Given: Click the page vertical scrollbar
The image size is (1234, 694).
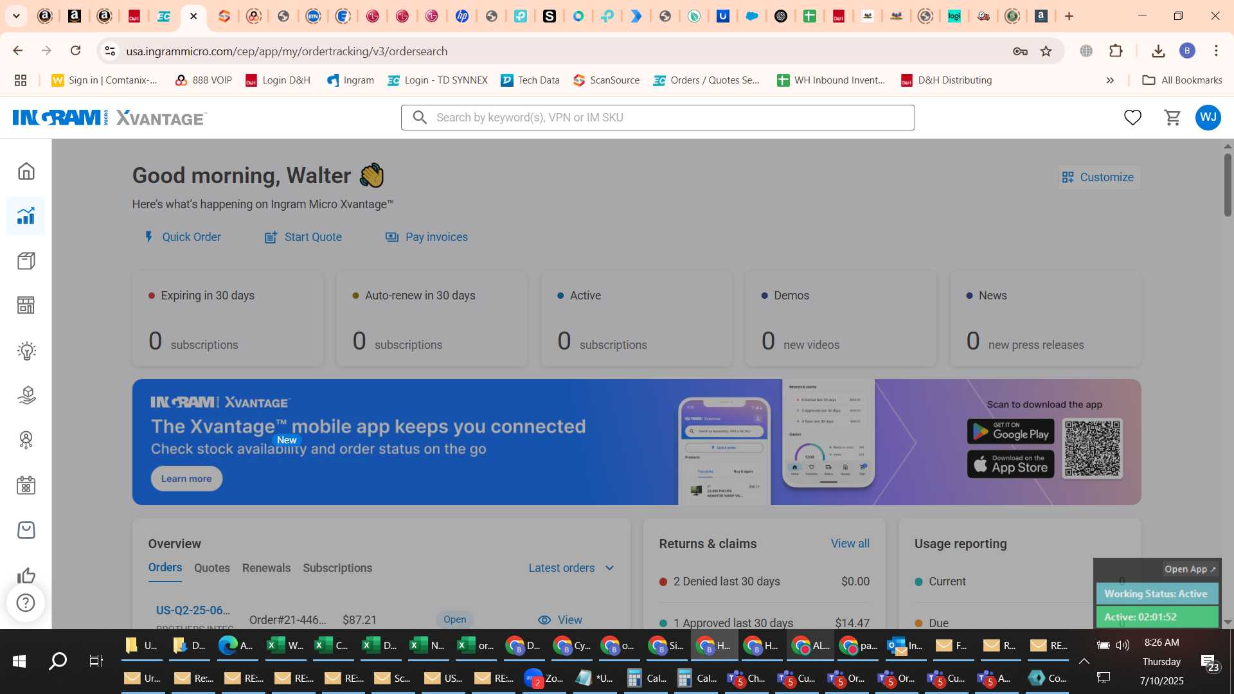Looking at the screenshot, I should [1228, 185].
